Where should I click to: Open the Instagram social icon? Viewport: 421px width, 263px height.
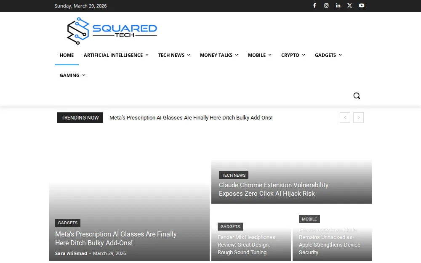pos(326,5)
